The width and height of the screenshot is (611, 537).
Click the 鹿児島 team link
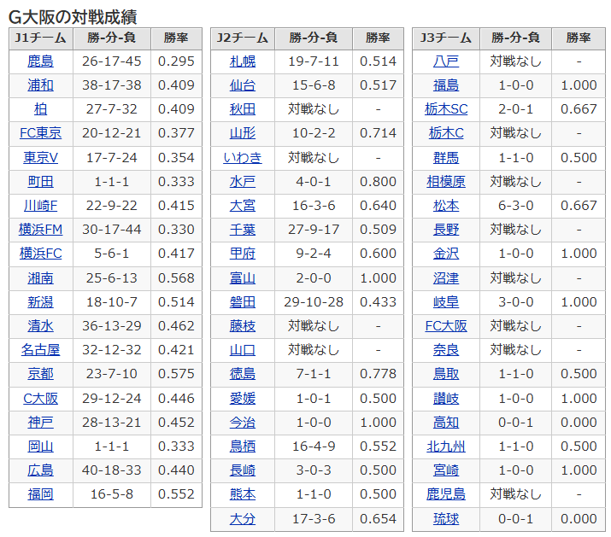click(x=446, y=494)
